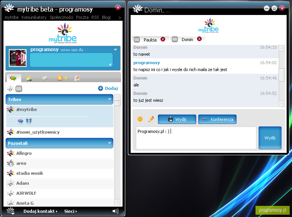Open the Dodaj kontakt submenu
Screen dimensions: 292x217
click(40, 211)
